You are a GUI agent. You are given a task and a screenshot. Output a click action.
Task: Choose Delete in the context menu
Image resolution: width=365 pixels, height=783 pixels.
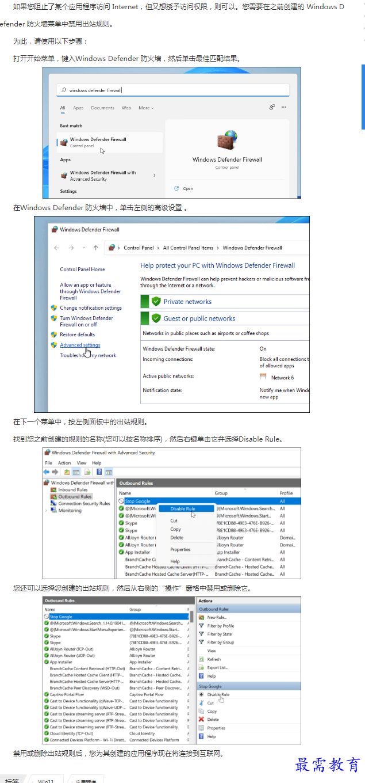[176, 538]
